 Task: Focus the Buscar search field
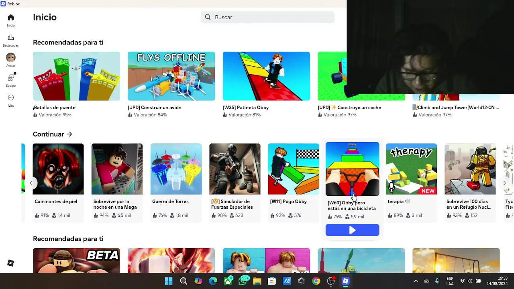[267, 17]
